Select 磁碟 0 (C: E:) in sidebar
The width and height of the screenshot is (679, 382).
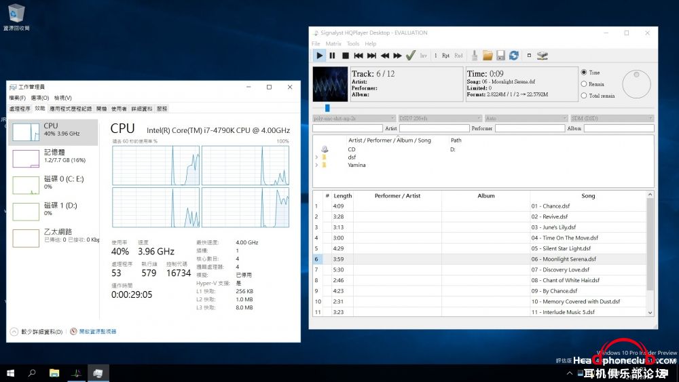coord(54,185)
